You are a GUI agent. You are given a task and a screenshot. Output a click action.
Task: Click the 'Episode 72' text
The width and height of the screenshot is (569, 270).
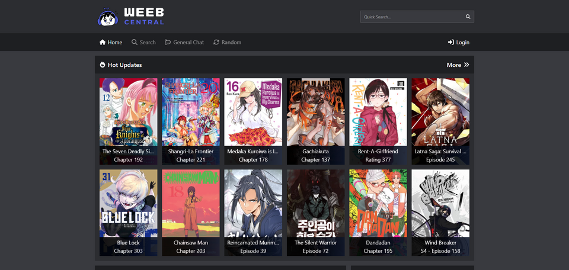coord(316,251)
